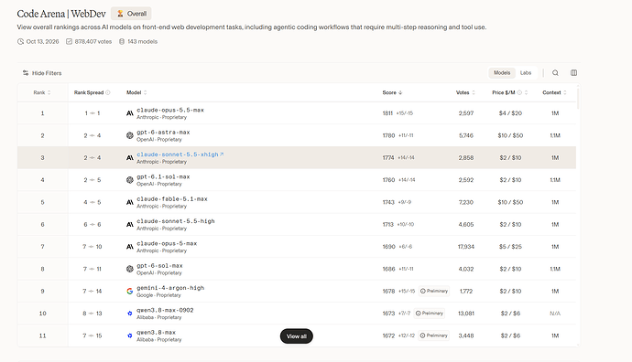
Task: Click the $5 / $25 price cell
Action: 510,247
